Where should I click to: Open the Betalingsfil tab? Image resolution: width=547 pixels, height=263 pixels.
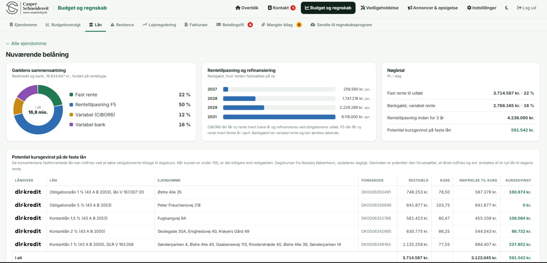(235, 25)
